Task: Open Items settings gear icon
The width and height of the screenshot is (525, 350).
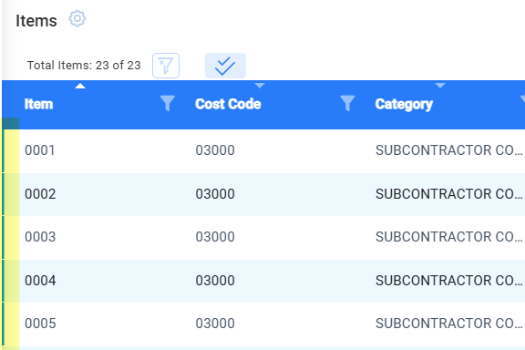Action: 77,19
